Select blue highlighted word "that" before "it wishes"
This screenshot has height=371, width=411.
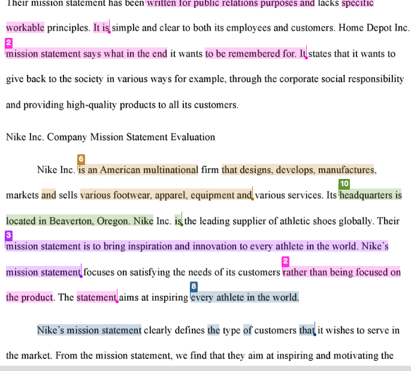307,330
